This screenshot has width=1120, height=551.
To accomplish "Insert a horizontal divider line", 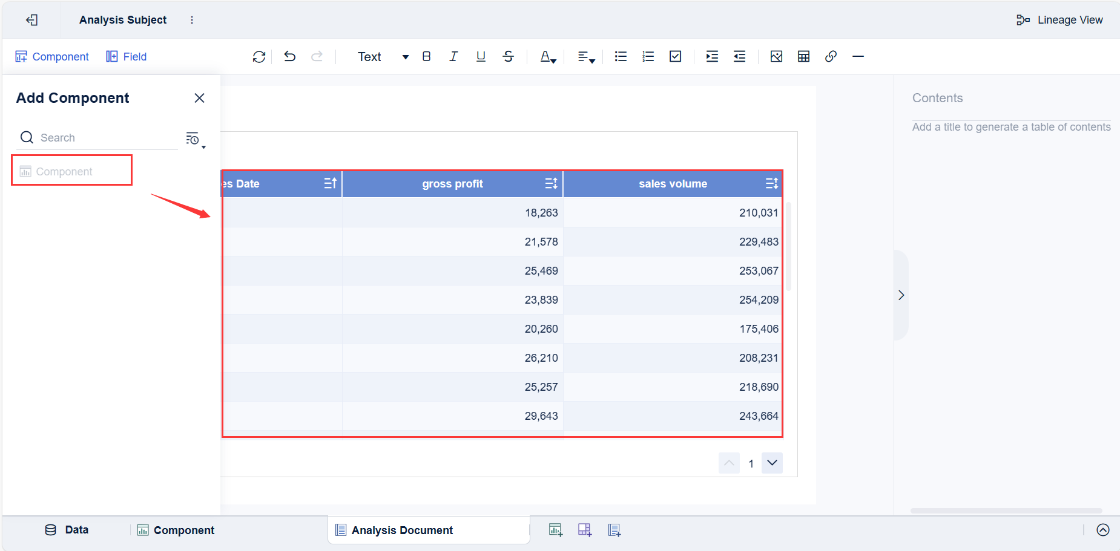I will 858,56.
